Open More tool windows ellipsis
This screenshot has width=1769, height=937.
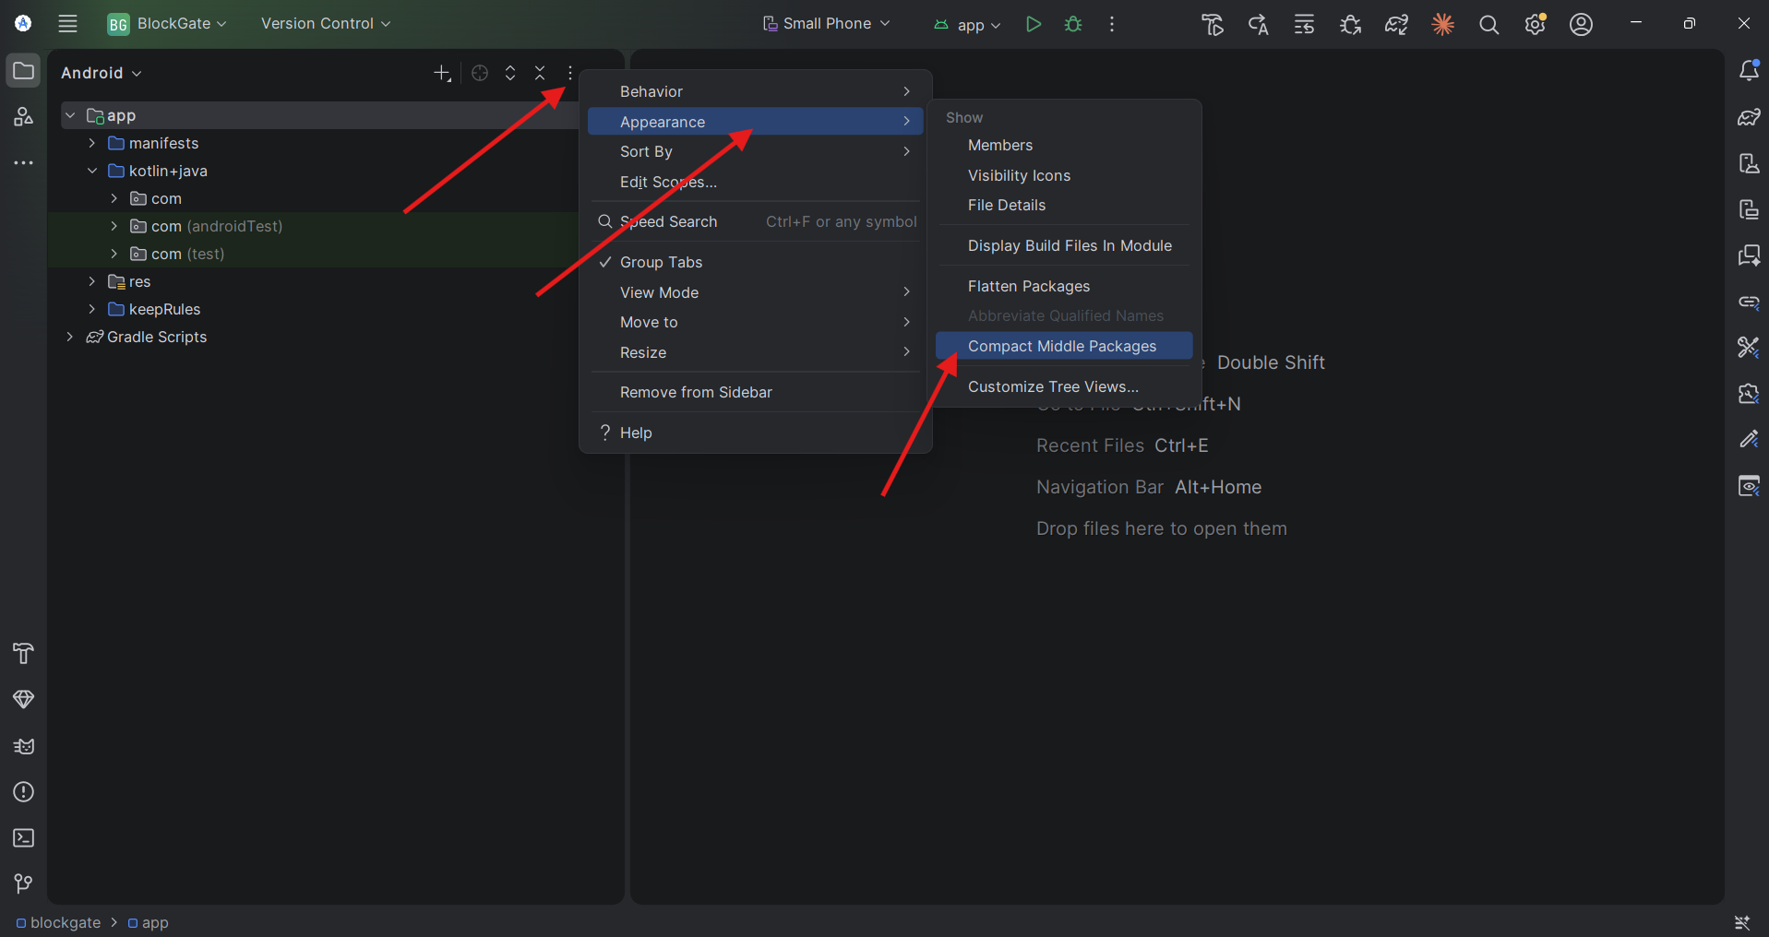(23, 163)
